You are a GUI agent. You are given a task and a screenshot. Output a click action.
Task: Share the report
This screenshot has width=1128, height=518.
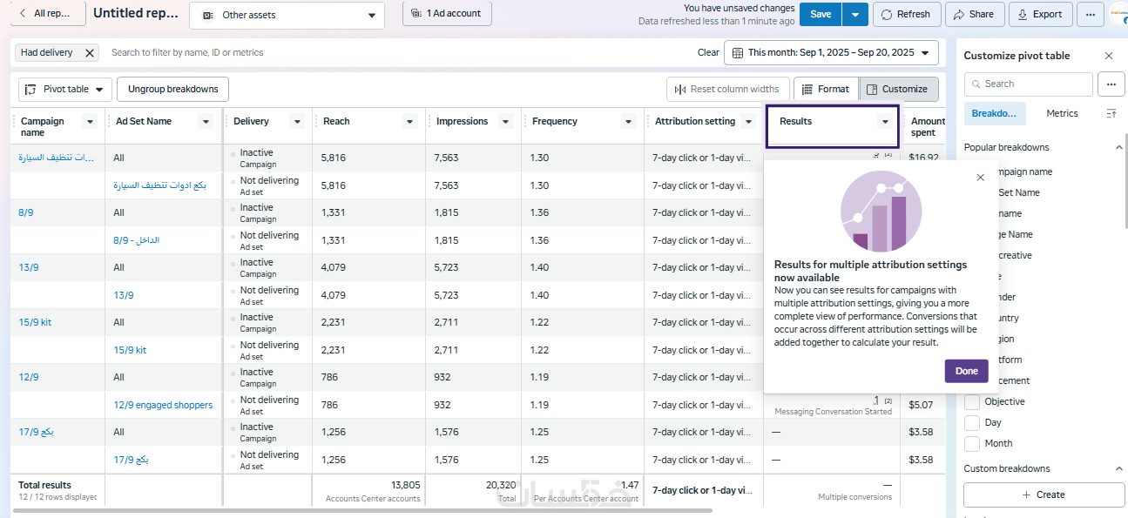click(x=973, y=14)
